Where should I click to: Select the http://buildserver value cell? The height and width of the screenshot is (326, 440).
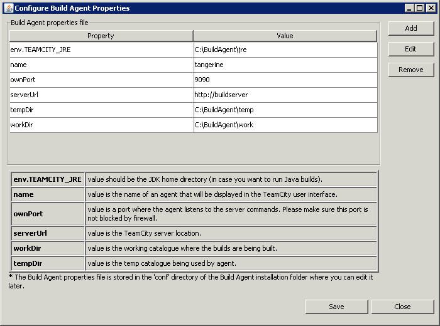[285, 95]
